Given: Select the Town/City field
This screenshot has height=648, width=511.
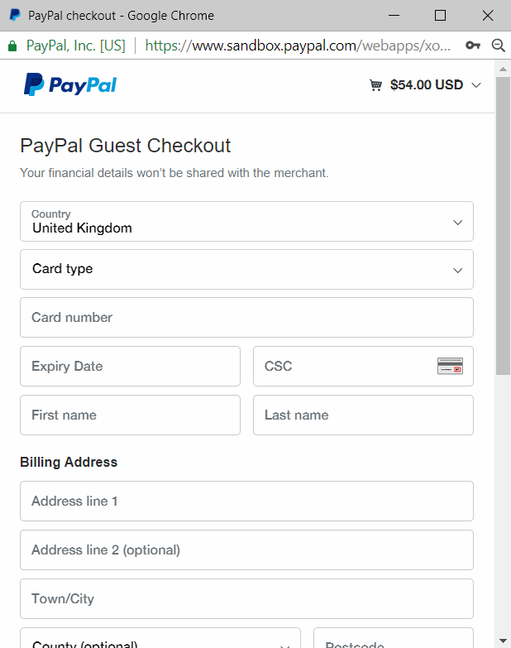Looking at the screenshot, I should tap(246, 599).
